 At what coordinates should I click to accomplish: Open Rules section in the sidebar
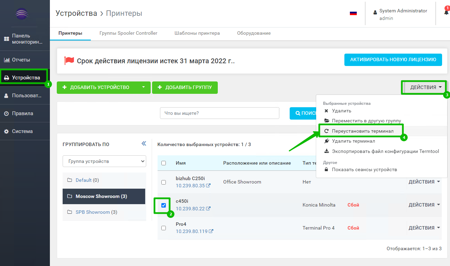point(22,113)
